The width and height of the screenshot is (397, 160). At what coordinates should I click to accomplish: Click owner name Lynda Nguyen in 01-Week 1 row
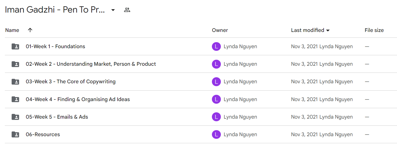coord(240,47)
